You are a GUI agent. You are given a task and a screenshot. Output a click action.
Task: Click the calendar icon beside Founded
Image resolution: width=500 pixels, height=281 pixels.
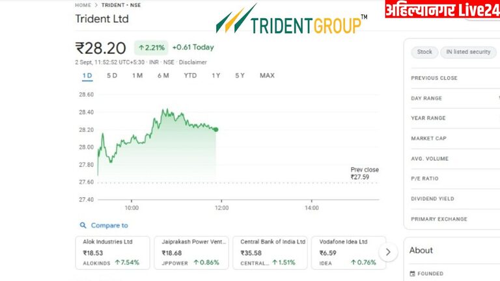[413, 274]
